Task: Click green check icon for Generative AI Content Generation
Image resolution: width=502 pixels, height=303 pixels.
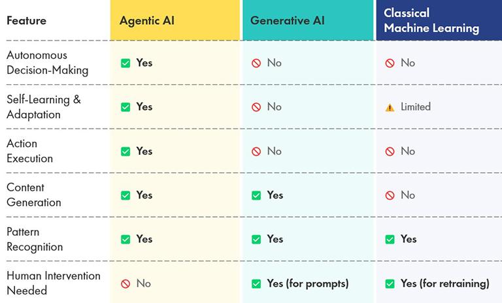Action: (x=256, y=195)
